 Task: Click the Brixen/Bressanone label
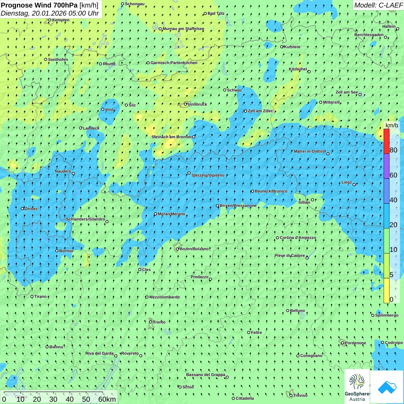pos(238,205)
